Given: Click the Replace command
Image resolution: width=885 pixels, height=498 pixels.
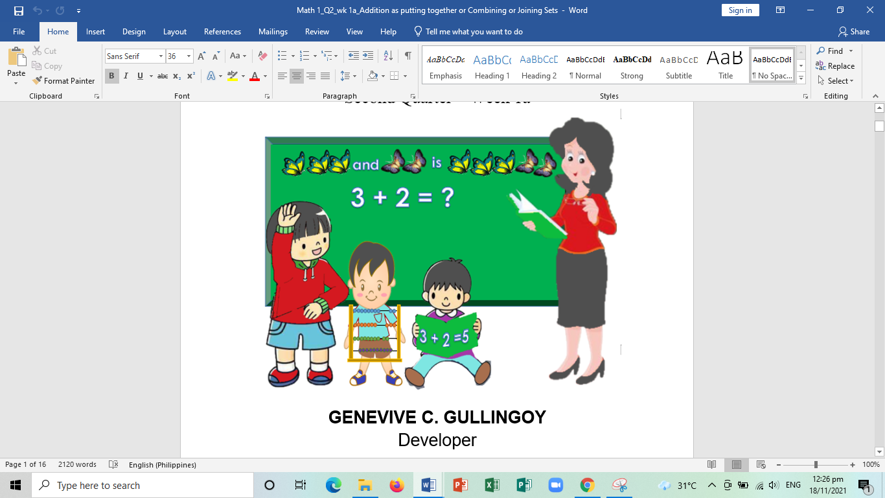Looking at the screenshot, I should (x=835, y=65).
